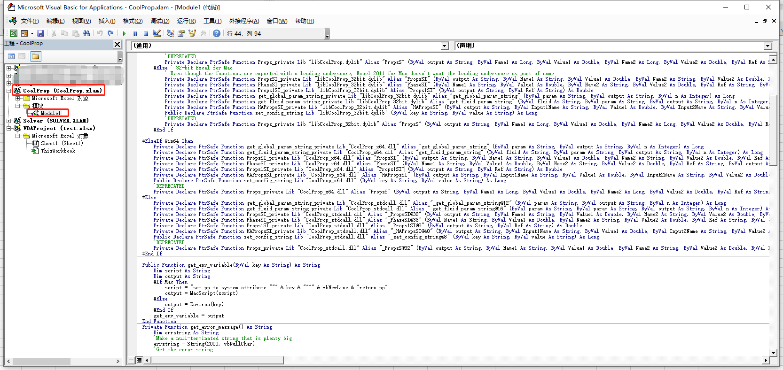Run the macro with green play icon
The width and height of the screenshot is (783, 370).
(124, 33)
